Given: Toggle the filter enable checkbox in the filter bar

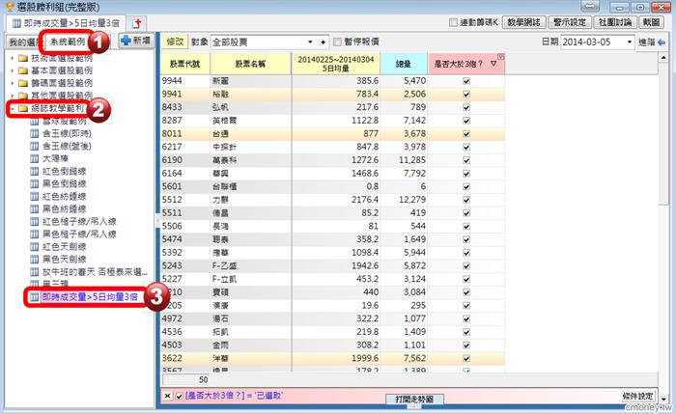Looking at the screenshot, I should click(x=180, y=396).
